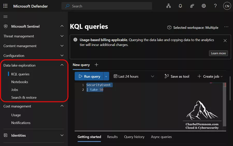233x146 pixels.
Task: Click Save as tool button
Action: (177, 76)
